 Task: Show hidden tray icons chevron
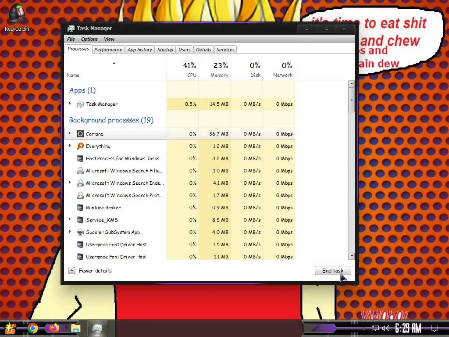click(364, 328)
